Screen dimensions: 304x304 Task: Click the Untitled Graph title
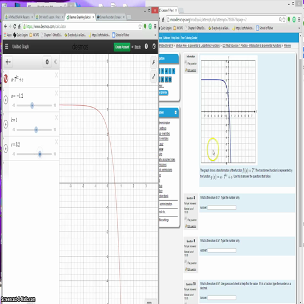pos(21,47)
